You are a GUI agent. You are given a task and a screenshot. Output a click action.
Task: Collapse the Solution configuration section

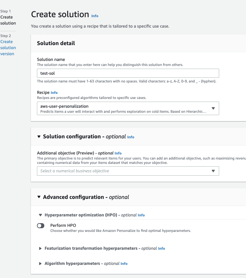click(x=39, y=137)
